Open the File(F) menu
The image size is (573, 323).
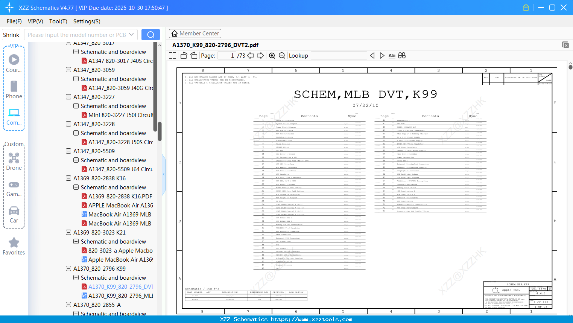pyautogui.click(x=14, y=21)
